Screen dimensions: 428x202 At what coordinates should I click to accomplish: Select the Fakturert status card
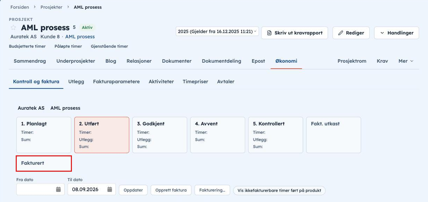click(x=44, y=163)
